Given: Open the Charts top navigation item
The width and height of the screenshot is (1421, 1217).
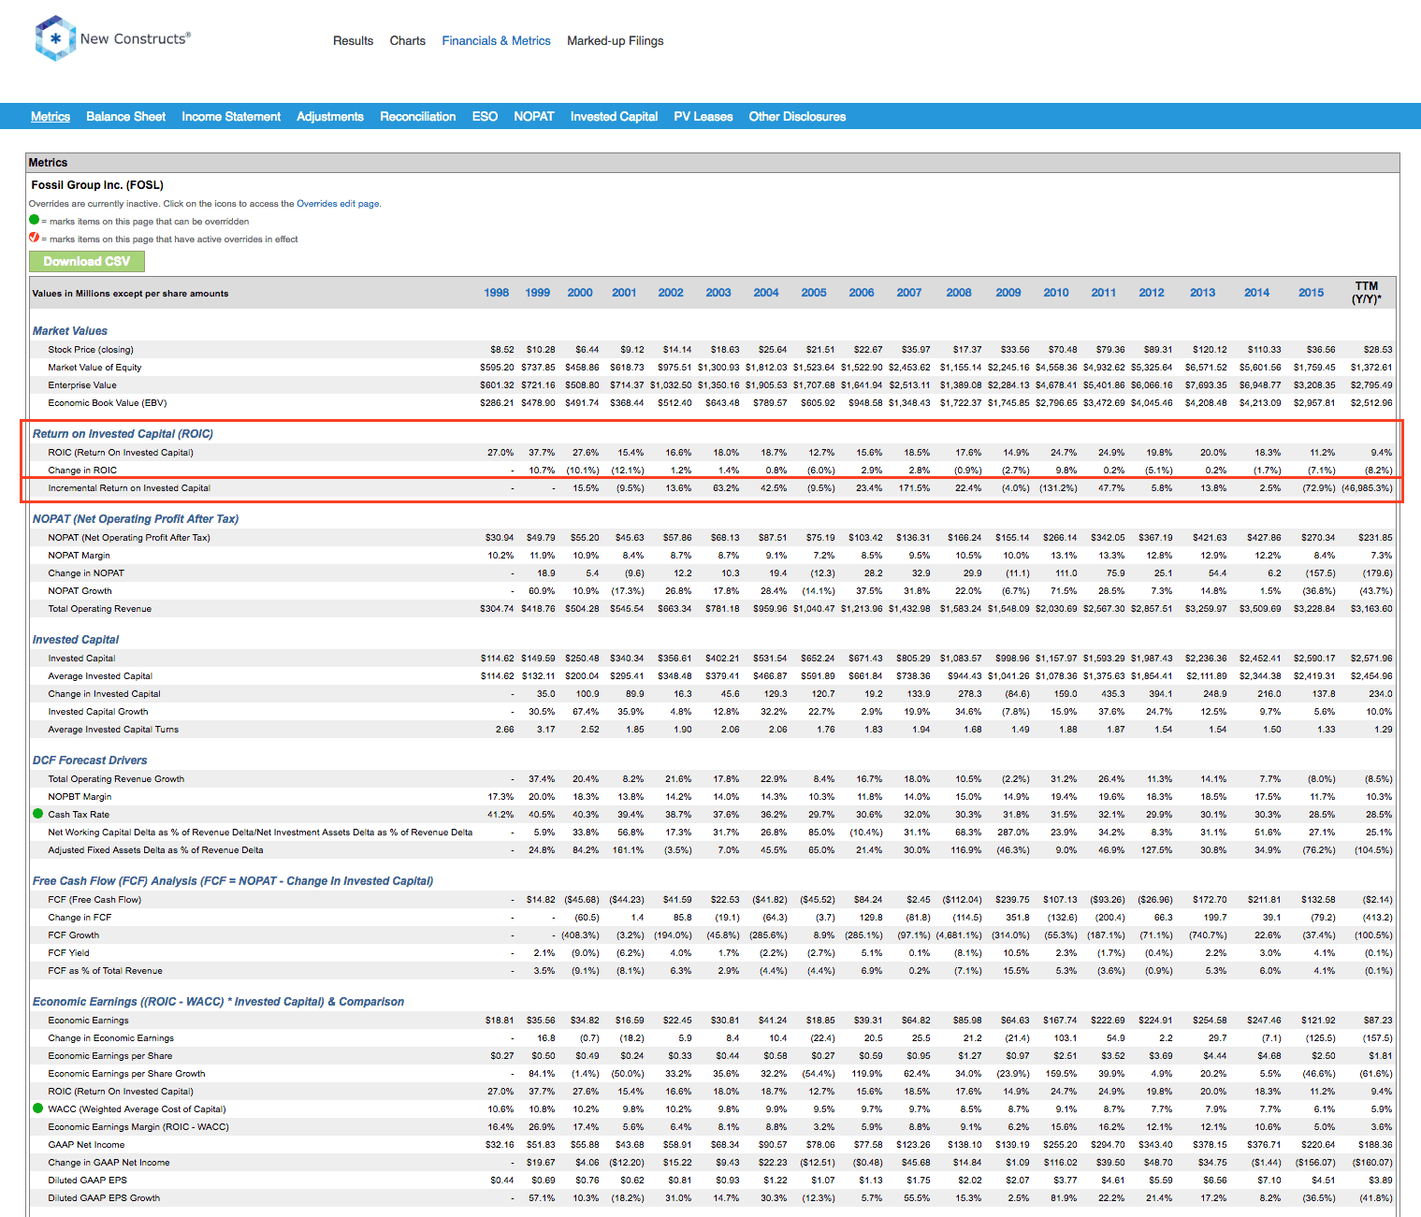Looking at the screenshot, I should (407, 41).
